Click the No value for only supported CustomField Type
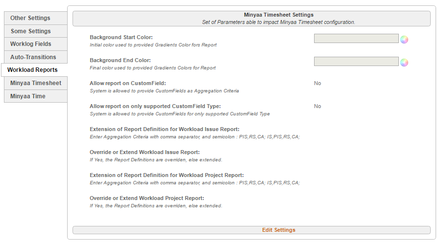The image size is (440, 244). tap(318, 106)
